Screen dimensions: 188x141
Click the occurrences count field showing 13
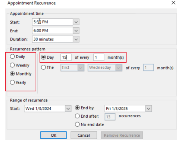pos(110,117)
